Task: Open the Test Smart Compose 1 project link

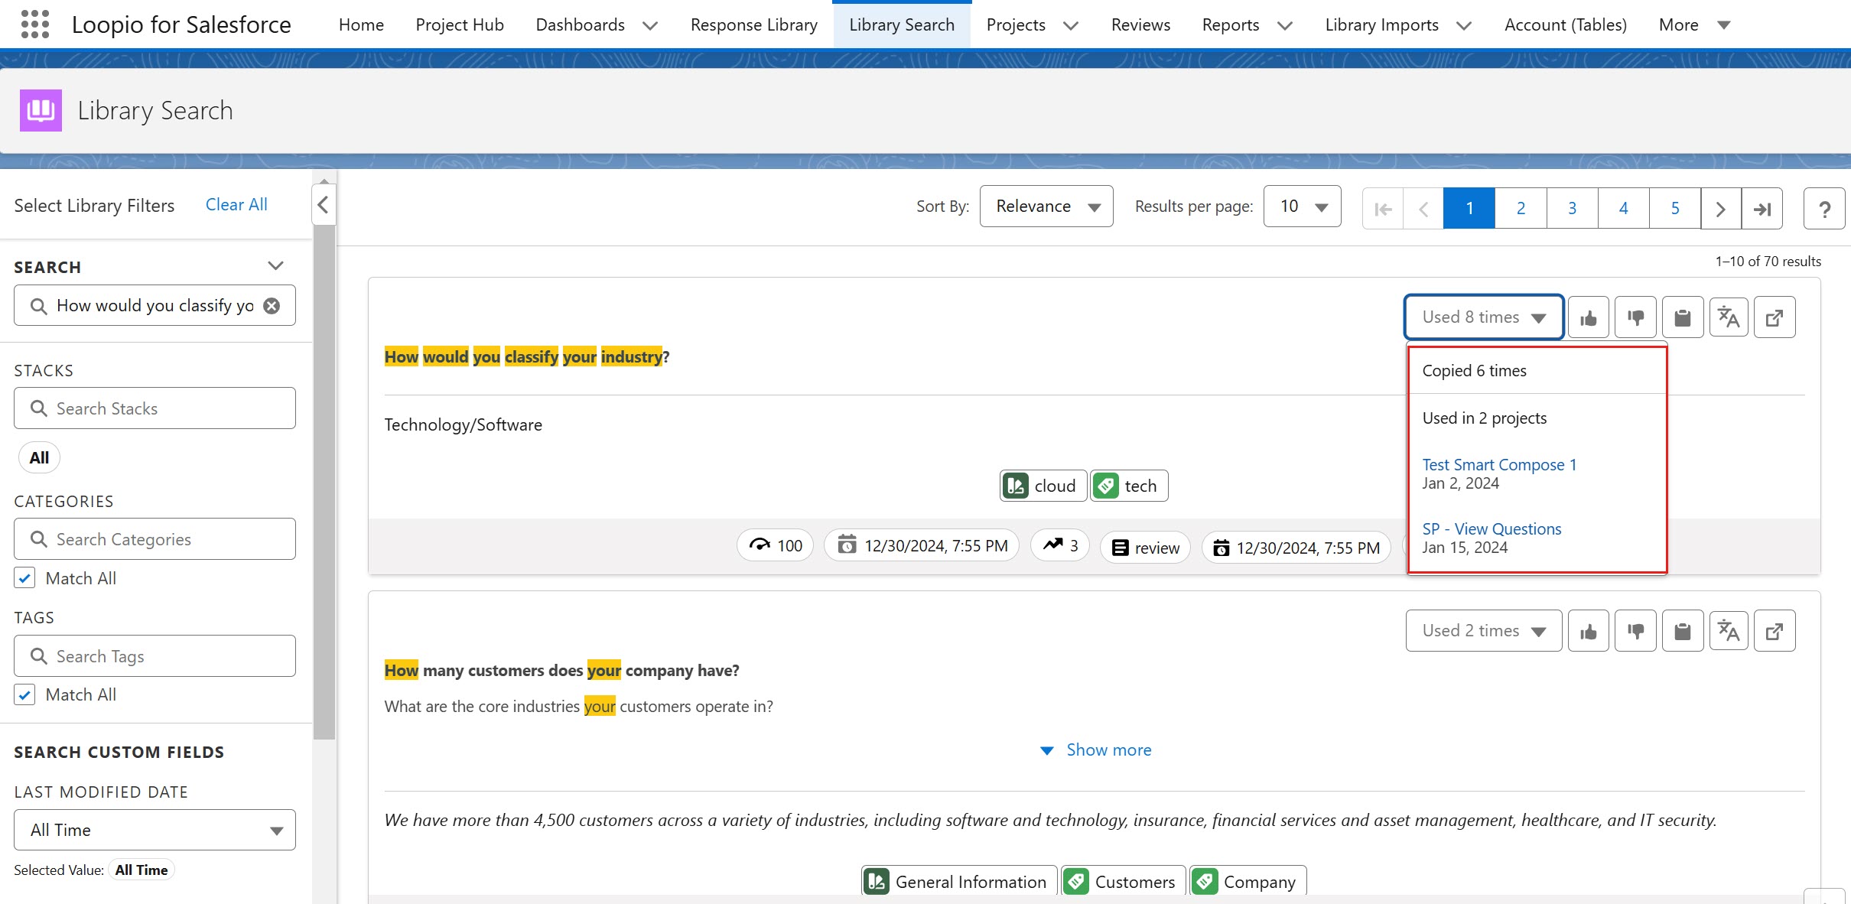Action: pyautogui.click(x=1499, y=465)
